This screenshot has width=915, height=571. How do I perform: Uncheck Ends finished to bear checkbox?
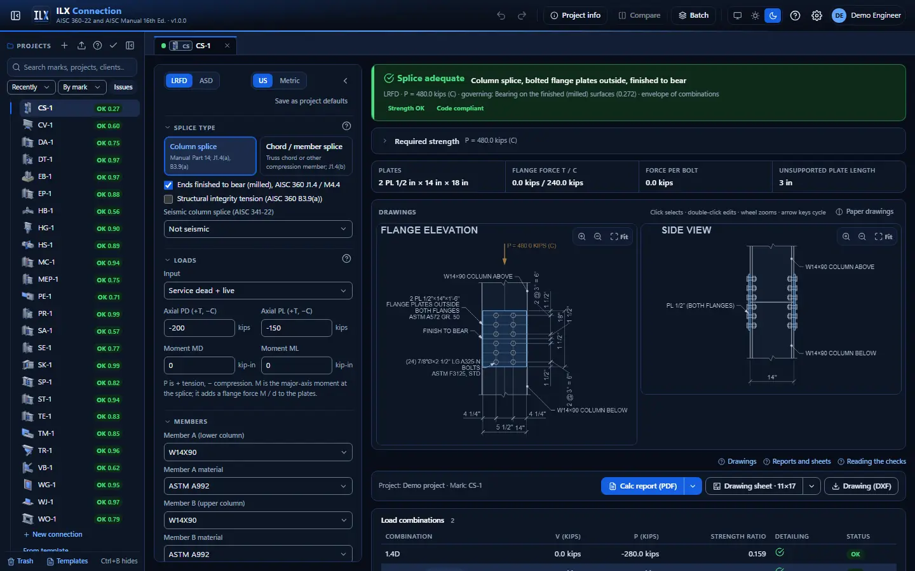point(168,185)
